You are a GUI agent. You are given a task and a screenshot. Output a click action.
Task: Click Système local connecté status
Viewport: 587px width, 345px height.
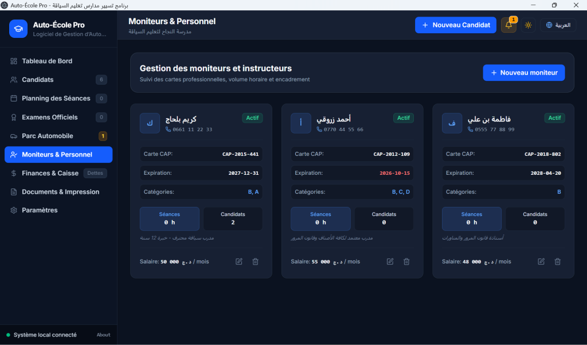pyautogui.click(x=45, y=335)
